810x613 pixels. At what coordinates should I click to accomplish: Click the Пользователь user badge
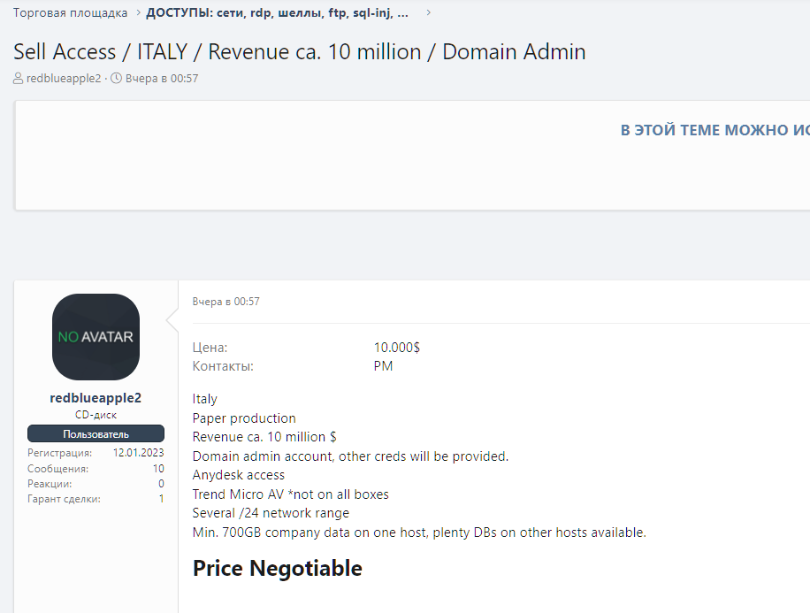click(x=96, y=434)
